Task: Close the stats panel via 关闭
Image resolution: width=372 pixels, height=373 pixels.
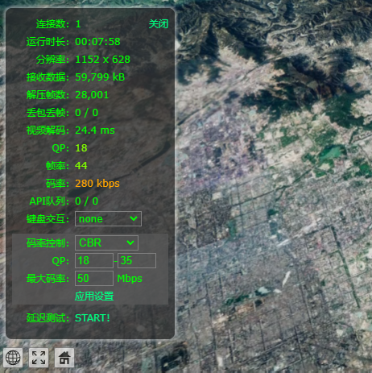Action: tap(159, 24)
